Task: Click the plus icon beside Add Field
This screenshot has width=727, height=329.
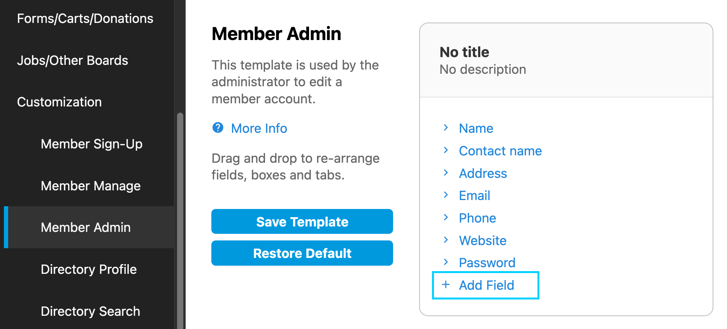Action: [x=446, y=285]
